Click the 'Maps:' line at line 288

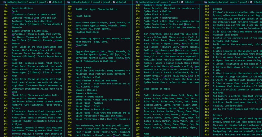point(147,134)
